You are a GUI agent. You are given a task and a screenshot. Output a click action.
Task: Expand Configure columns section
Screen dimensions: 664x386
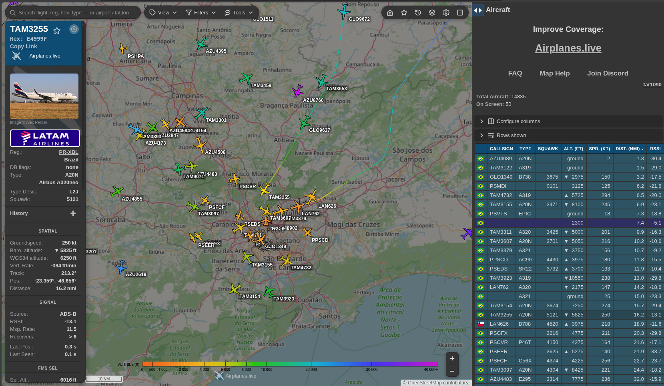click(568, 121)
